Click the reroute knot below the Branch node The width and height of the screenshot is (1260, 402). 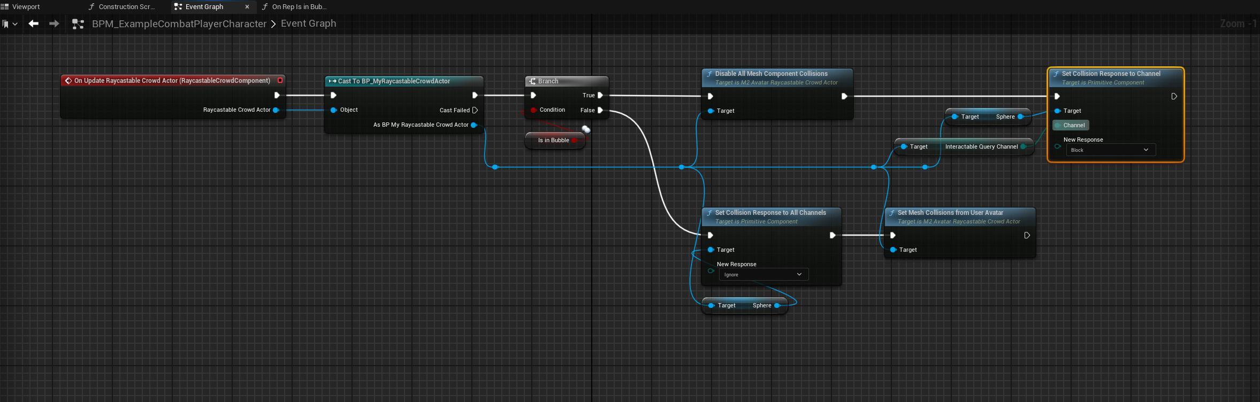coord(586,129)
